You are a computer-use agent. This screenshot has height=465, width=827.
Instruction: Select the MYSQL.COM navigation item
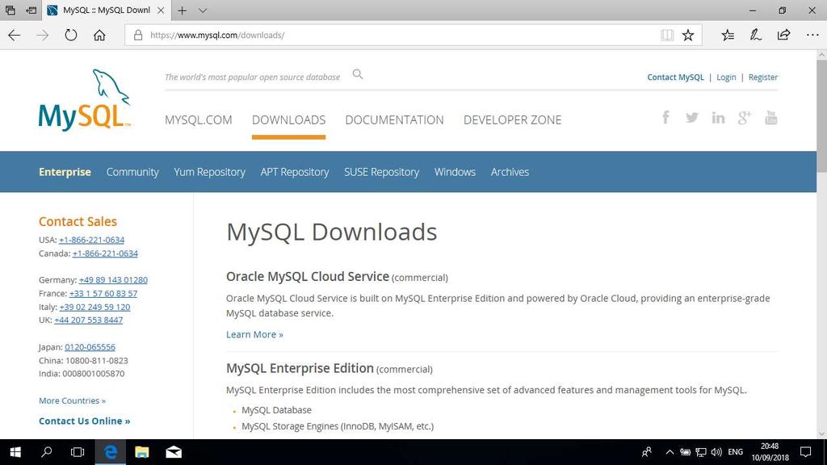pos(199,119)
